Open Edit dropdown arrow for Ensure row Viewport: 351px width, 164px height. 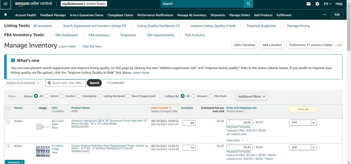pyautogui.click(x=314, y=147)
